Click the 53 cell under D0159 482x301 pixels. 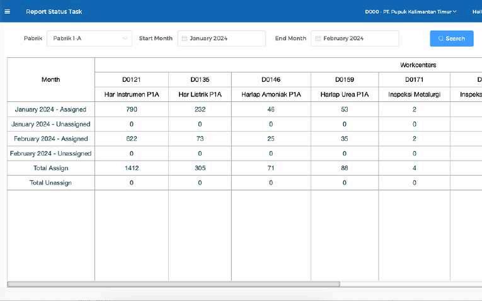coord(345,110)
